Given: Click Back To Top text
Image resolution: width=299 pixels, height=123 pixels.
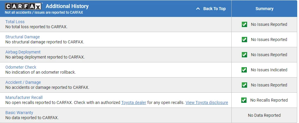Looking at the screenshot, I should pyautogui.click(x=214, y=9).
